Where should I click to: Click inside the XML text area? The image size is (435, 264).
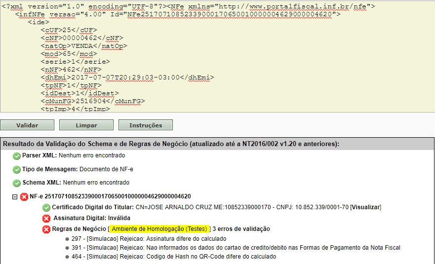217,56
